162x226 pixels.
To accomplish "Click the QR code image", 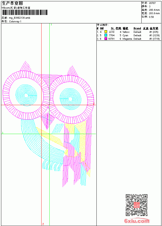I will (x=137, y=205).
